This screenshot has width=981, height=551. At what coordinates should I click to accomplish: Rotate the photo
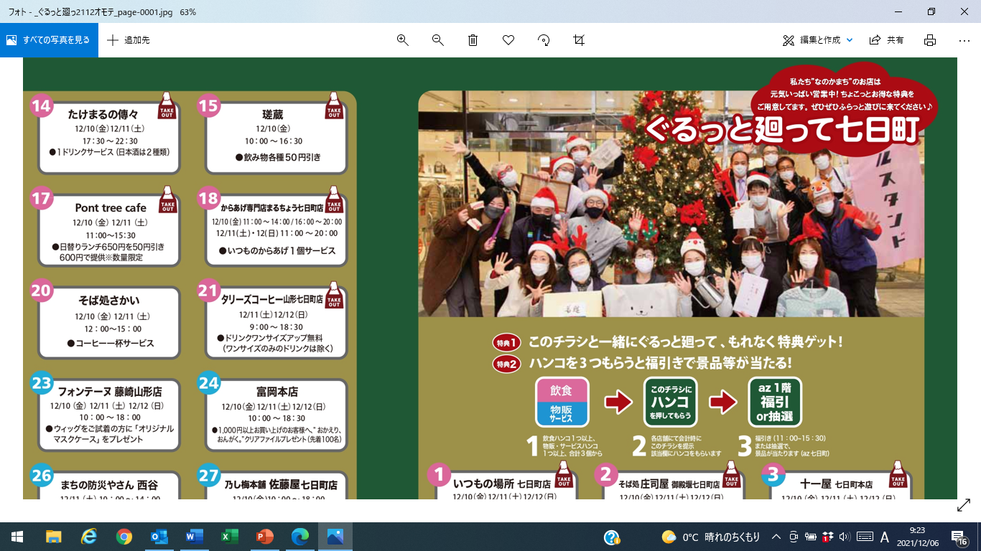point(544,40)
